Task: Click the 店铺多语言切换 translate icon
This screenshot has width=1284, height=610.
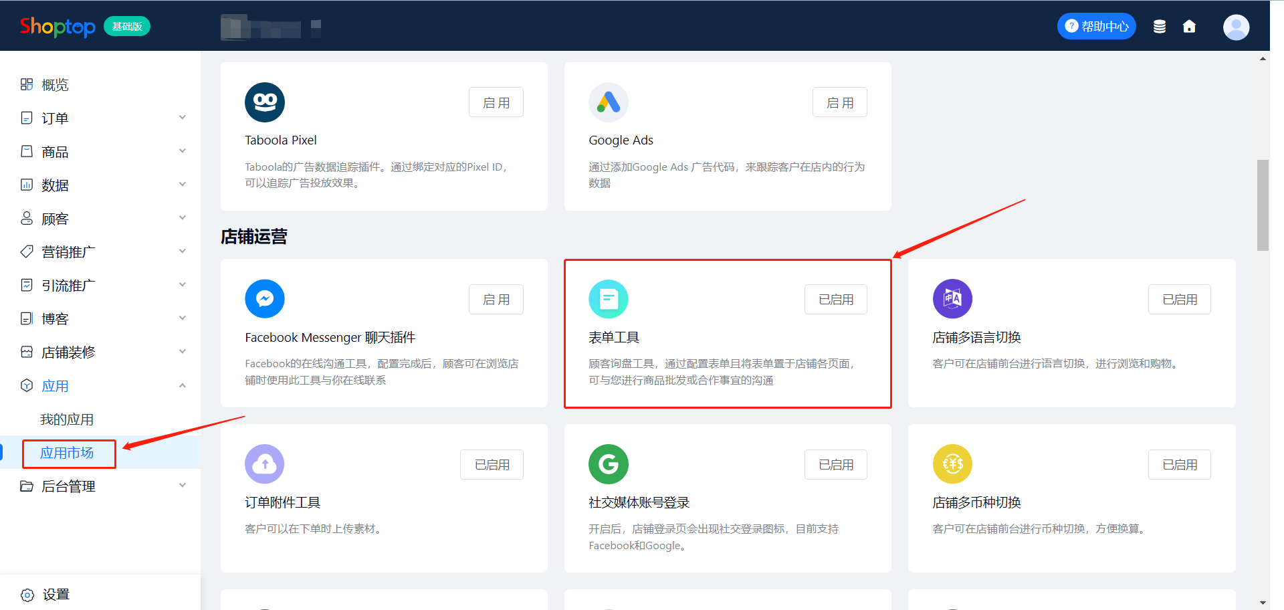Action: [952, 299]
